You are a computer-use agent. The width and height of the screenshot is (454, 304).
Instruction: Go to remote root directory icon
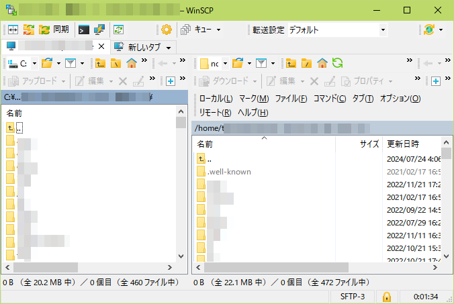click(307, 63)
